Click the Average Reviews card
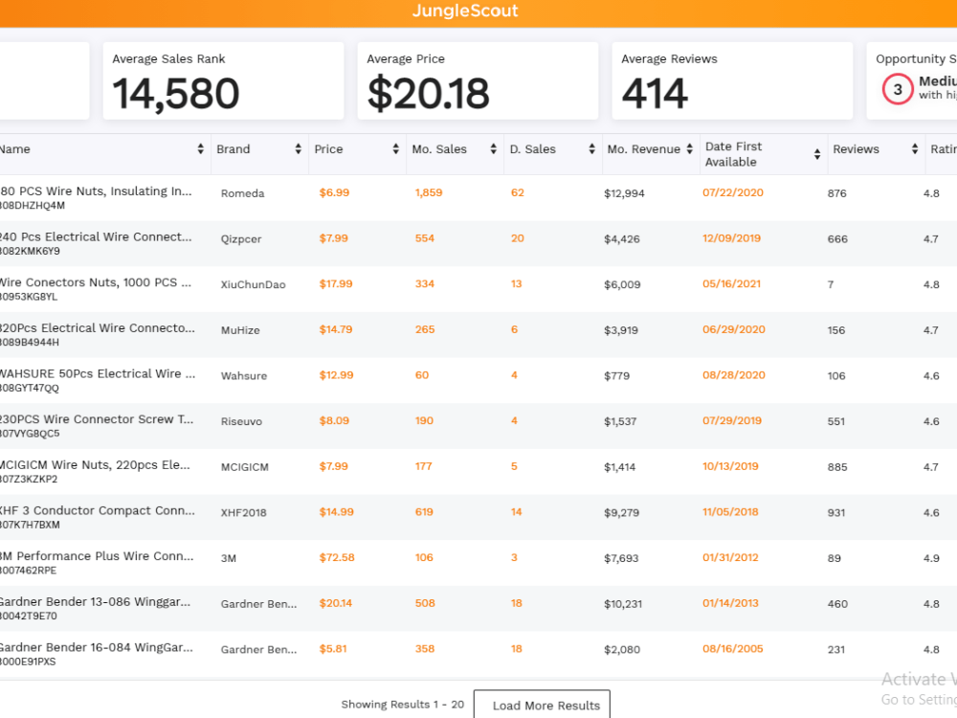This screenshot has width=957, height=718. pyautogui.click(x=732, y=80)
